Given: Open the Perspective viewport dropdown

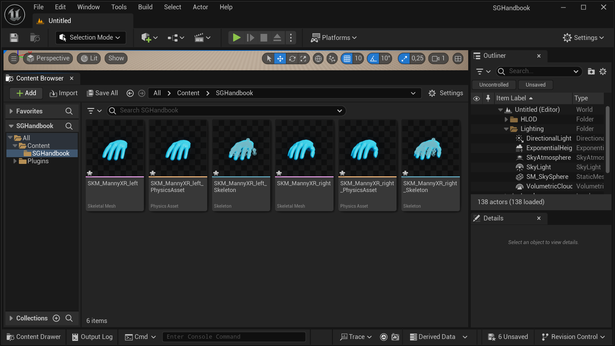Looking at the screenshot, I should [48, 58].
